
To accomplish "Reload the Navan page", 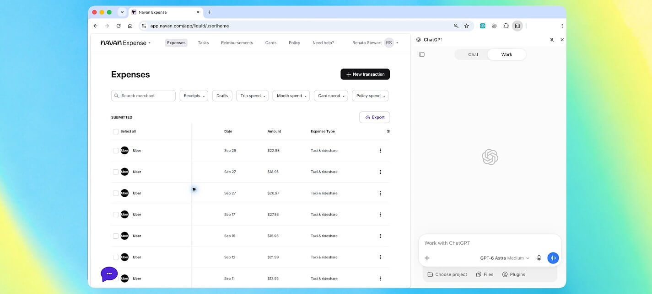I will coord(119,26).
